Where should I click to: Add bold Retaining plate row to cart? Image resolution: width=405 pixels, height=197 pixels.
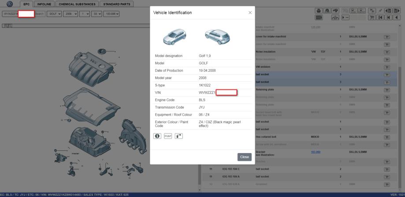pos(387,90)
